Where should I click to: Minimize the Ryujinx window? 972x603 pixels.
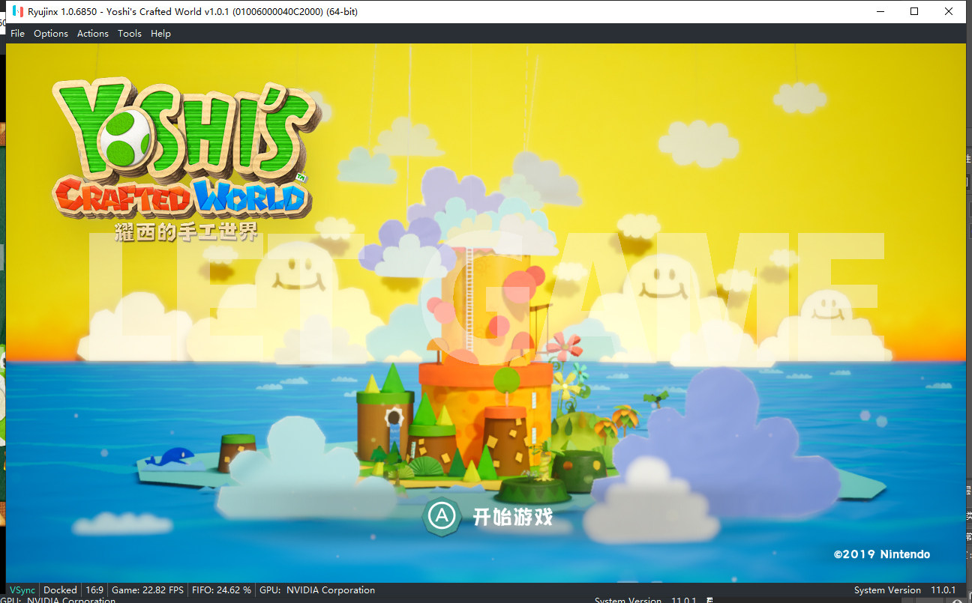click(x=879, y=11)
